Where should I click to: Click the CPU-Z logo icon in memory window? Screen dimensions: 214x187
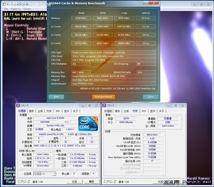(x=104, y=106)
